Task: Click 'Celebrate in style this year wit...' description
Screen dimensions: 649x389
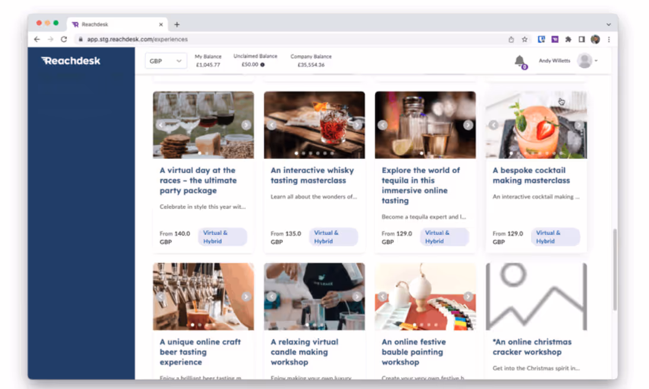Action: pos(202,207)
